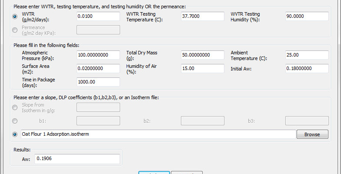341x174 pixels.
Task: Click the WVTR Testing Temperature (C) label
Action: pos(144,17)
